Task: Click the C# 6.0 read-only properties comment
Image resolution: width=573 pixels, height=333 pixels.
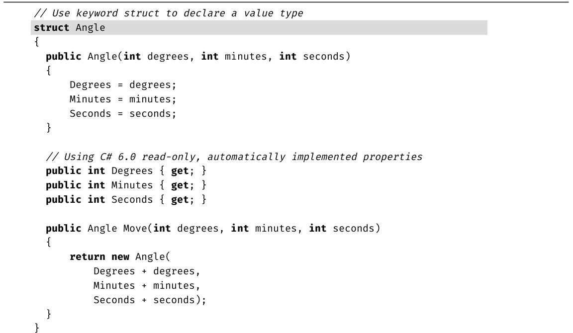Action: coord(234,157)
